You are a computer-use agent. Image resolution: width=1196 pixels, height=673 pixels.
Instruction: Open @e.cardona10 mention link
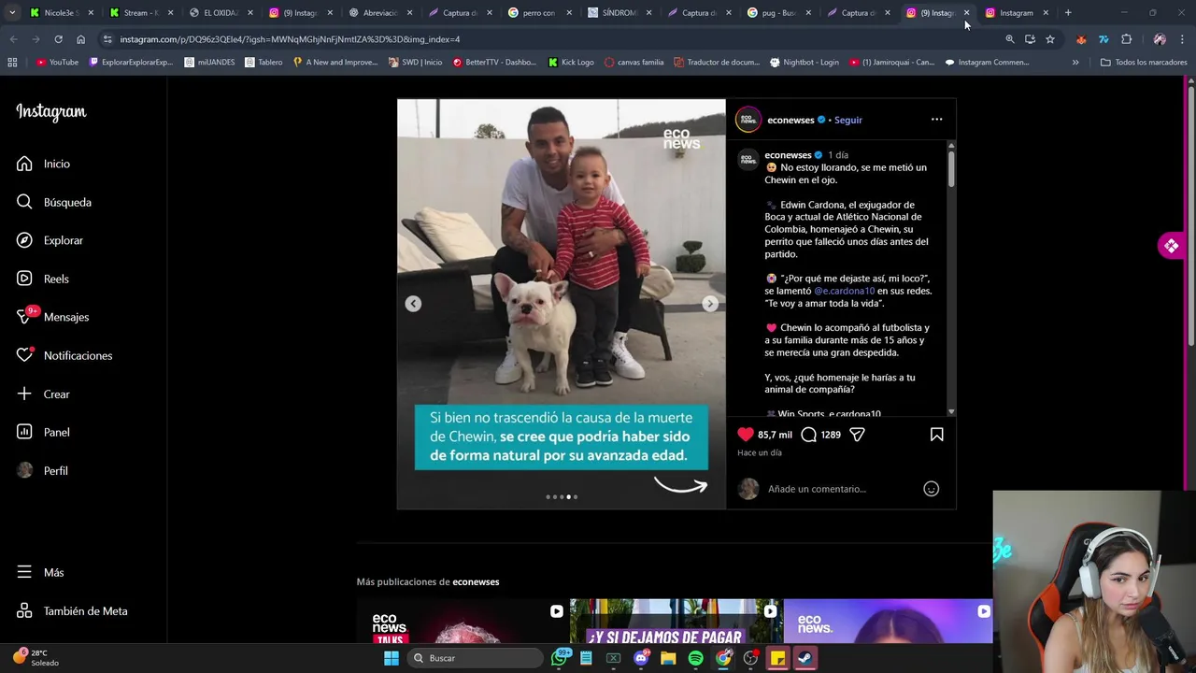pos(844,291)
